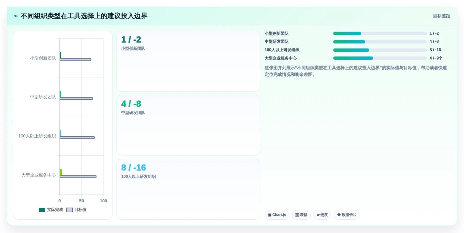Click the 8 / -16 value in progress list
The width and height of the screenshot is (464, 233).
click(435, 50)
